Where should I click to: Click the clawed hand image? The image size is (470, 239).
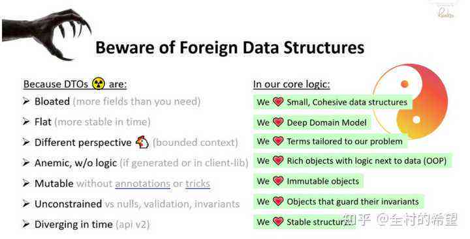click(x=46, y=33)
